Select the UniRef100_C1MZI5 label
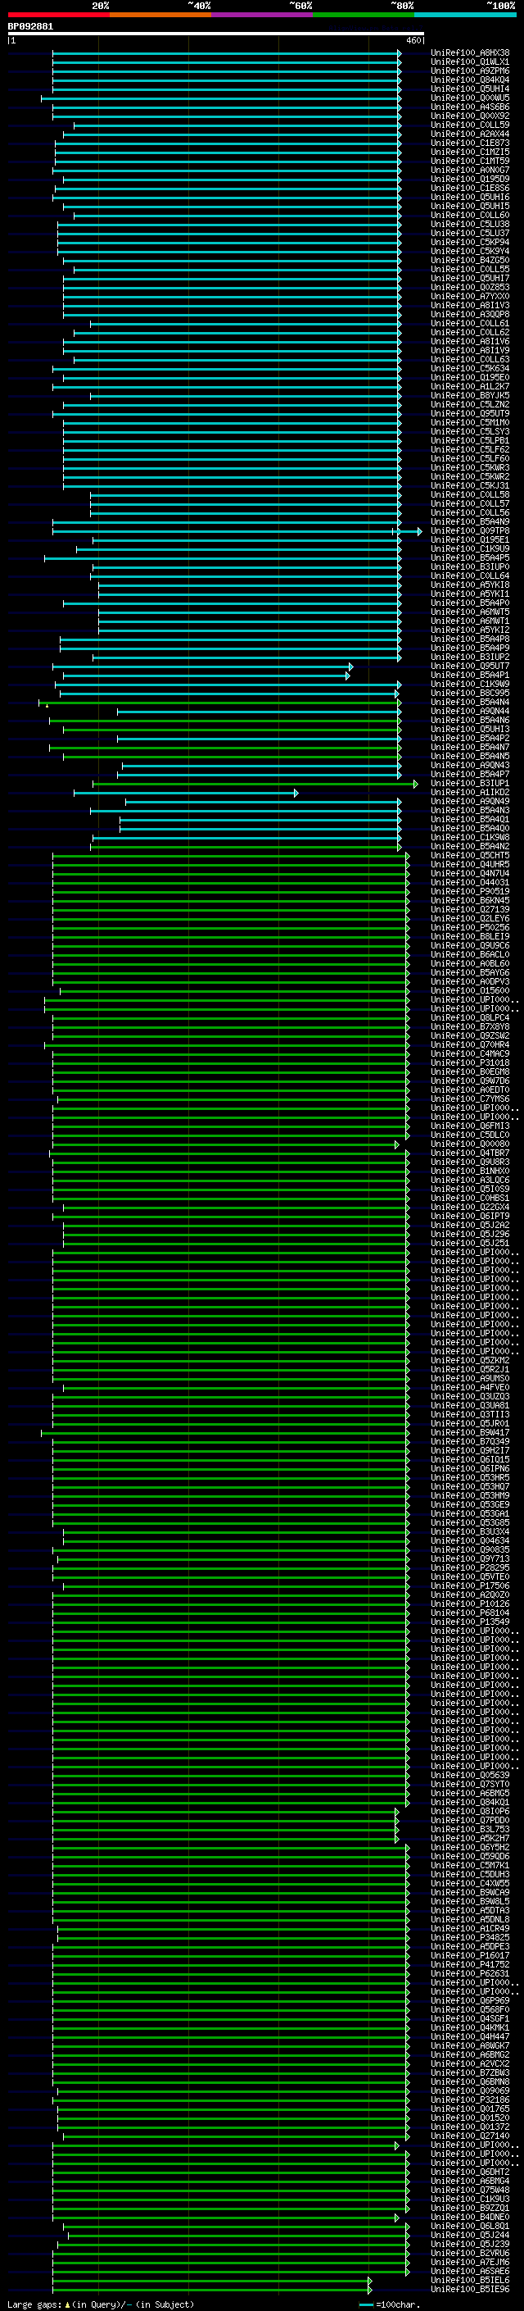This screenshot has height=2311, width=524. (x=469, y=152)
